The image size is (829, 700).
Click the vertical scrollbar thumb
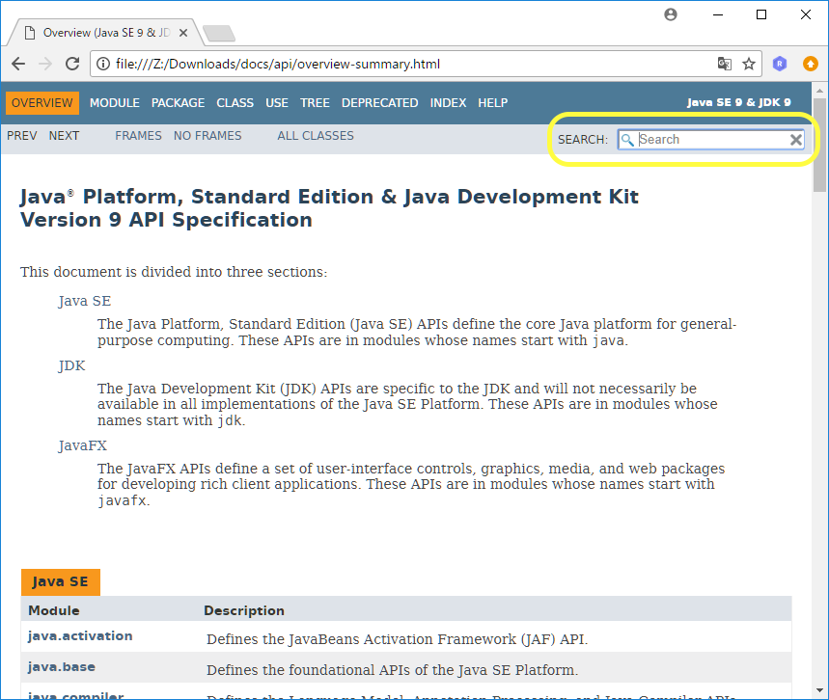(819, 145)
